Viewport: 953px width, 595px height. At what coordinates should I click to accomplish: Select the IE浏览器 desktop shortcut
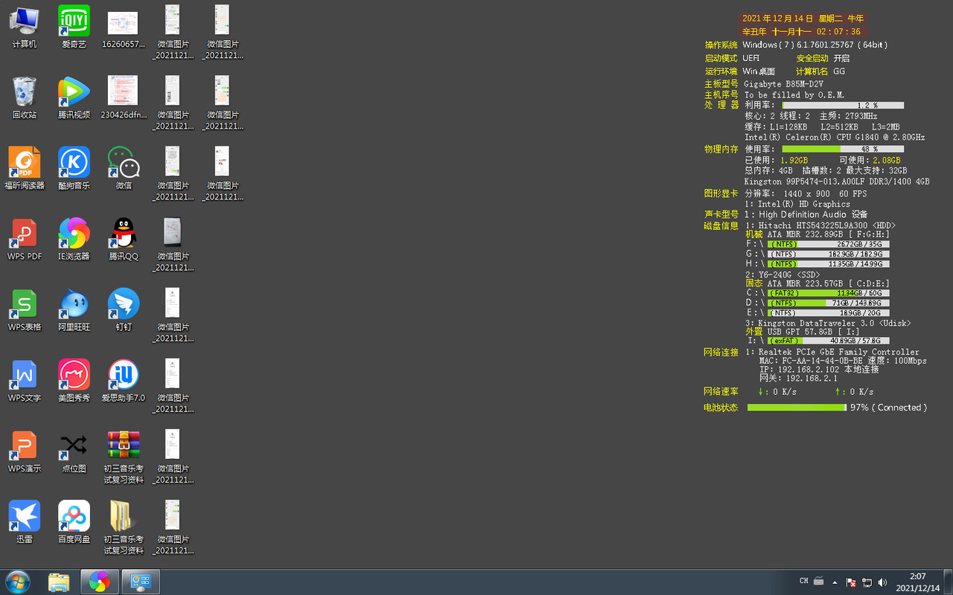pyautogui.click(x=74, y=239)
